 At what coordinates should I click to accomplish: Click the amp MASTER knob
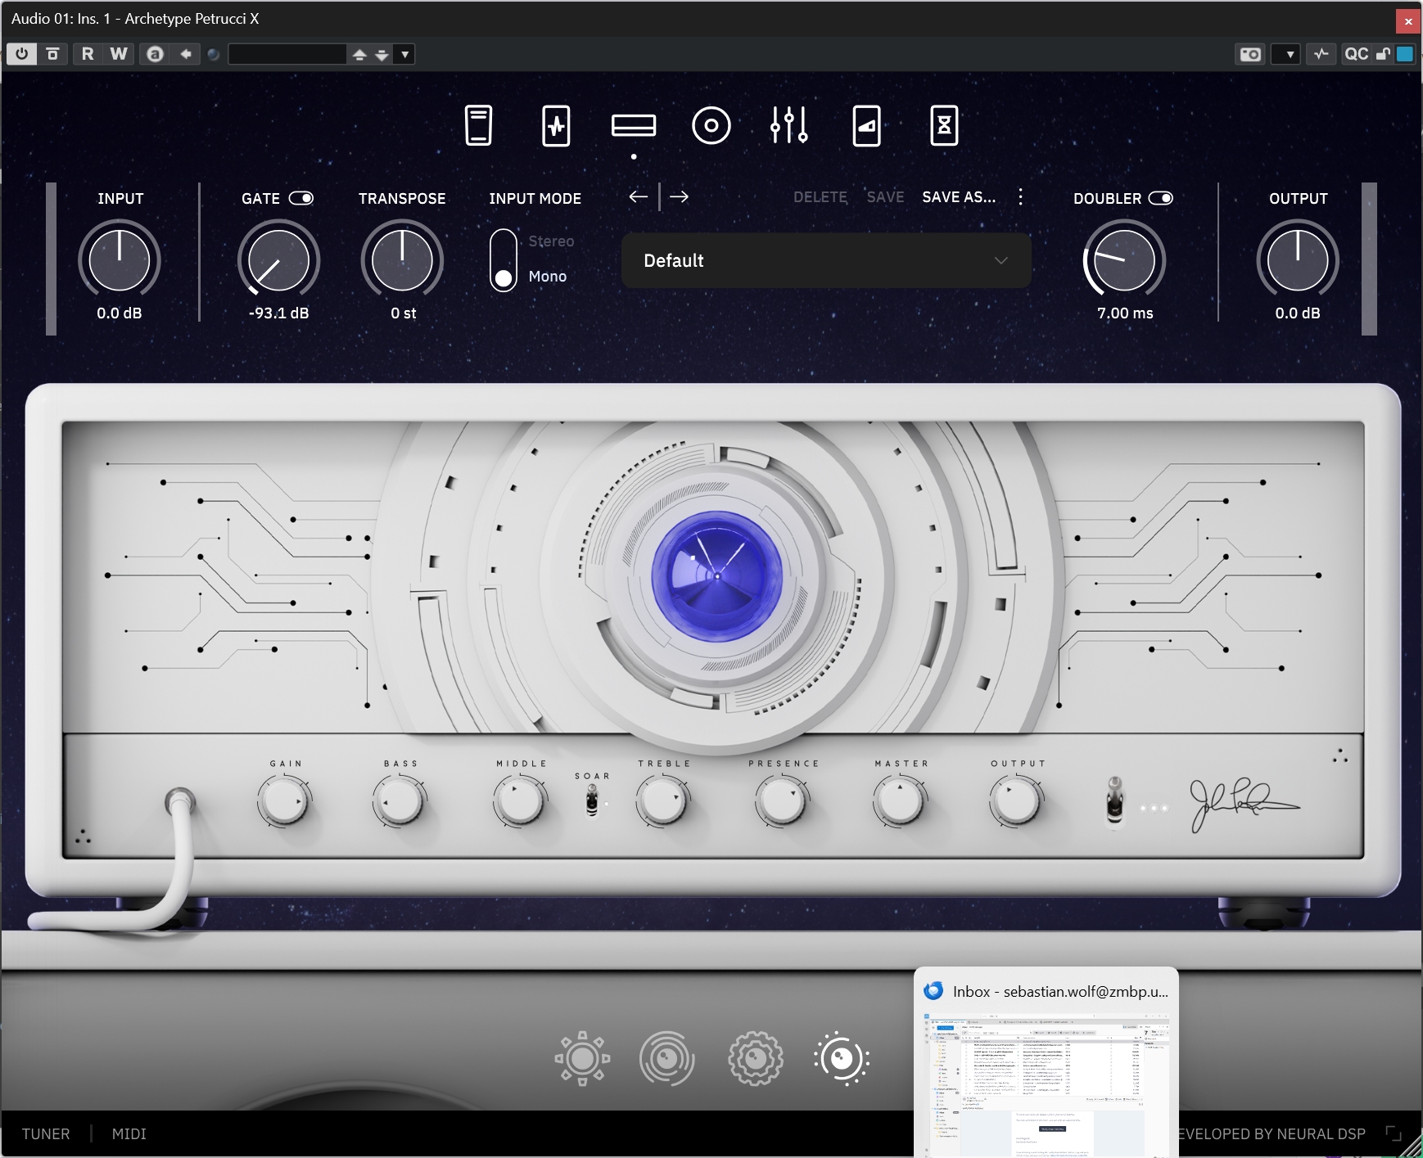click(900, 802)
